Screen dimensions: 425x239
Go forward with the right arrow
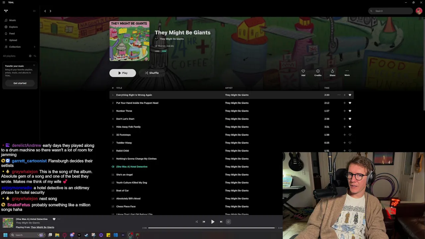[x=50, y=11]
